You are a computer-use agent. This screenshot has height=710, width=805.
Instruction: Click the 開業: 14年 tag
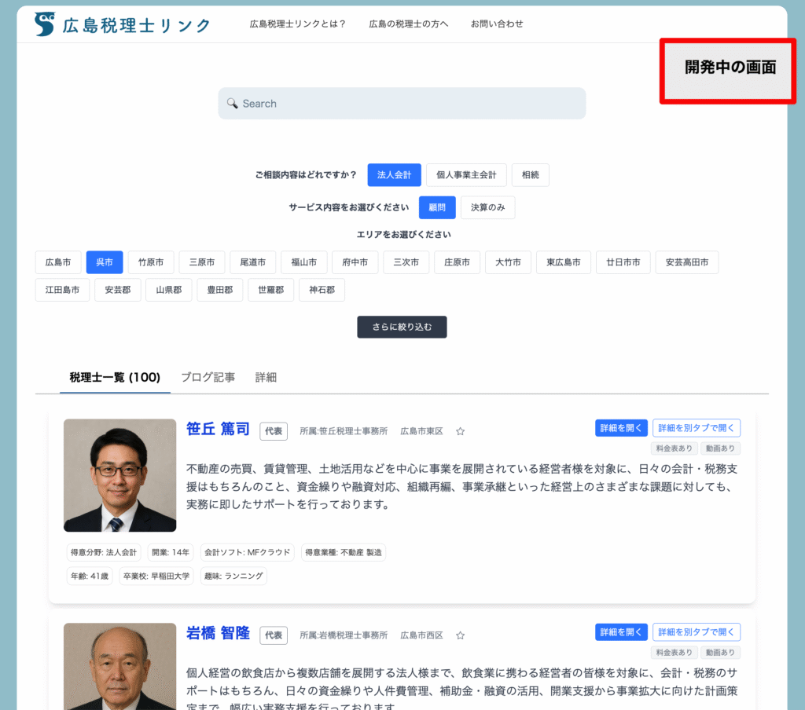(171, 552)
